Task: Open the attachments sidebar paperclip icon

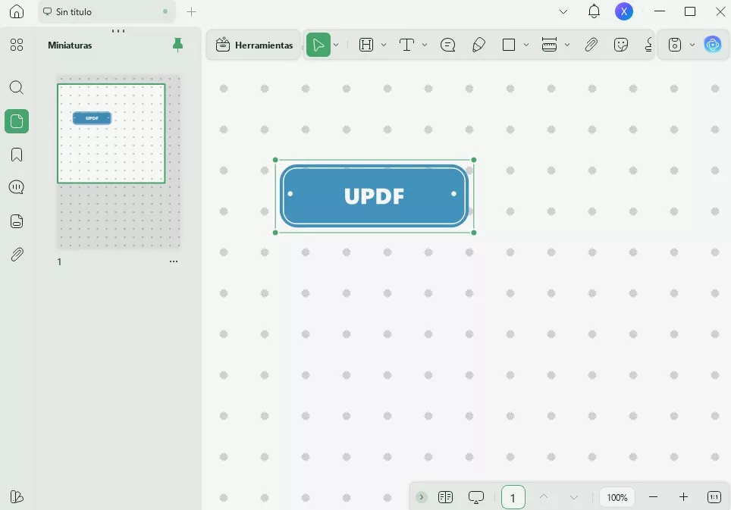Action: click(x=17, y=255)
